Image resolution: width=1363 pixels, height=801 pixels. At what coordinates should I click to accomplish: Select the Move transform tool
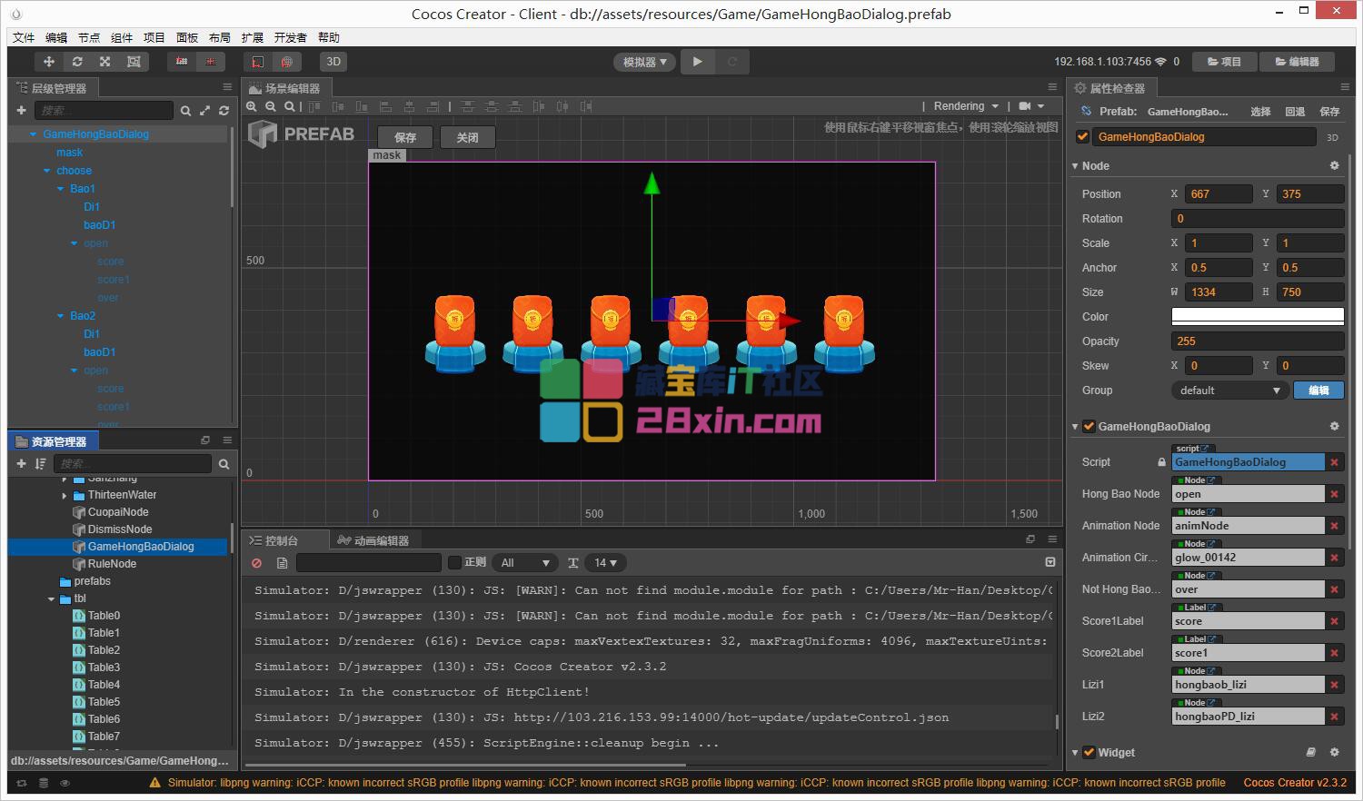coord(48,62)
